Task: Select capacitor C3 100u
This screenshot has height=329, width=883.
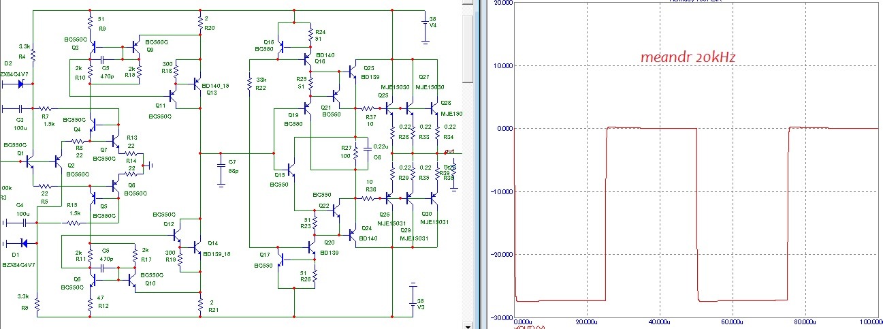Action: point(20,108)
